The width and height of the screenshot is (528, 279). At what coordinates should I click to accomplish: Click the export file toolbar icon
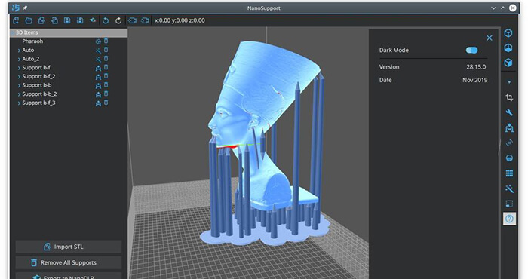54,20
